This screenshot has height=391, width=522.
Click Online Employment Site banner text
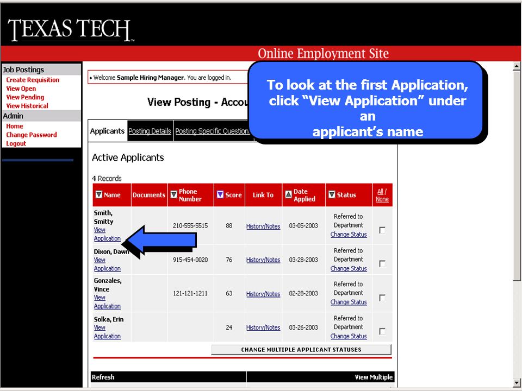tap(323, 53)
